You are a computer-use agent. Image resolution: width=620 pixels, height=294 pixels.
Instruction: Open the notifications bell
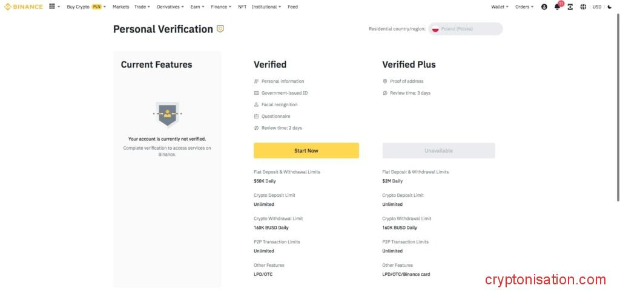click(x=557, y=7)
